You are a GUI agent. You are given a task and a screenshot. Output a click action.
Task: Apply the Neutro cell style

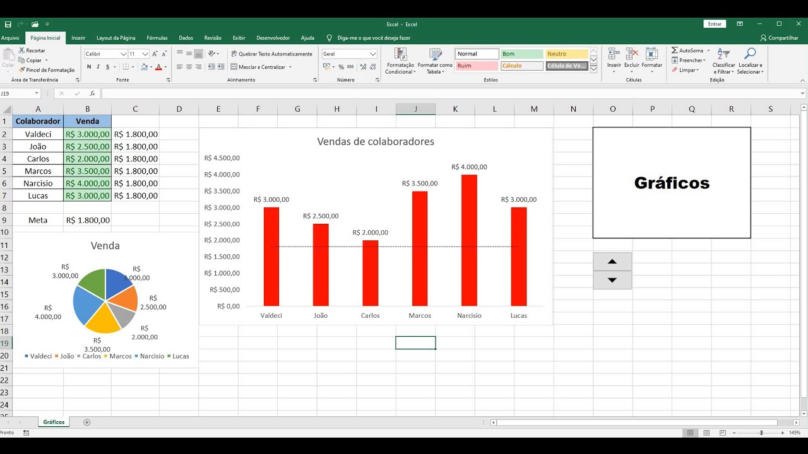coord(567,54)
